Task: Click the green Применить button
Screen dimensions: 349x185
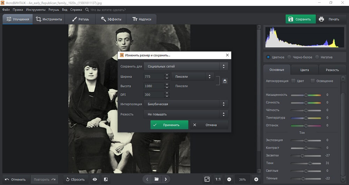Action: point(169,125)
